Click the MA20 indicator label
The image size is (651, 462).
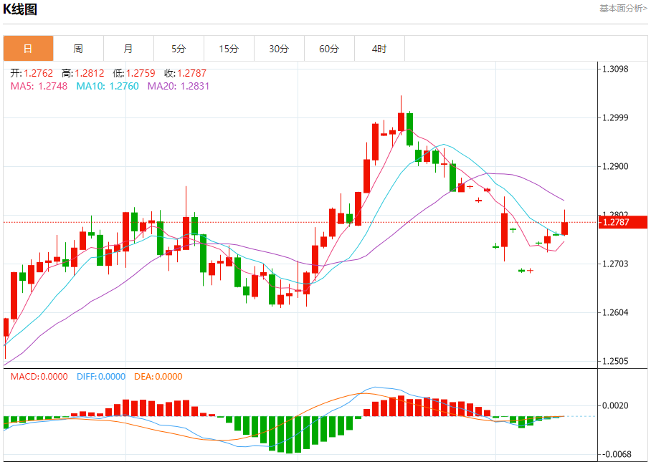click(179, 86)
